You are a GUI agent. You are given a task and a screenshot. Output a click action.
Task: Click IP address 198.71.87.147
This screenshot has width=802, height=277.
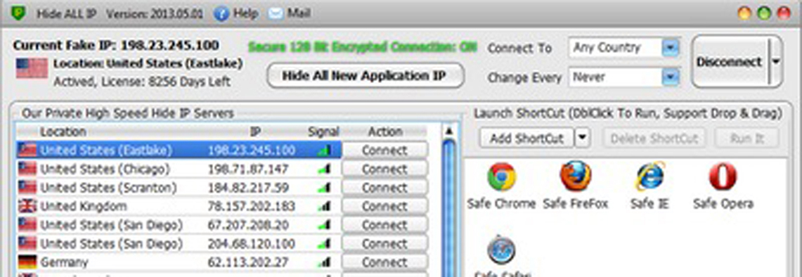(x=248, y=169)
